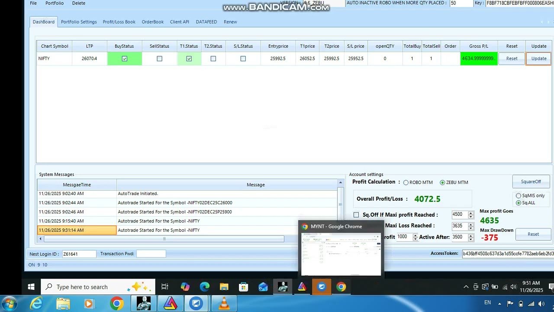Viewport: 554px width, 312px height.
Task: Open the Delete menu
Action: pyautogui.click(x=79, y=3)
